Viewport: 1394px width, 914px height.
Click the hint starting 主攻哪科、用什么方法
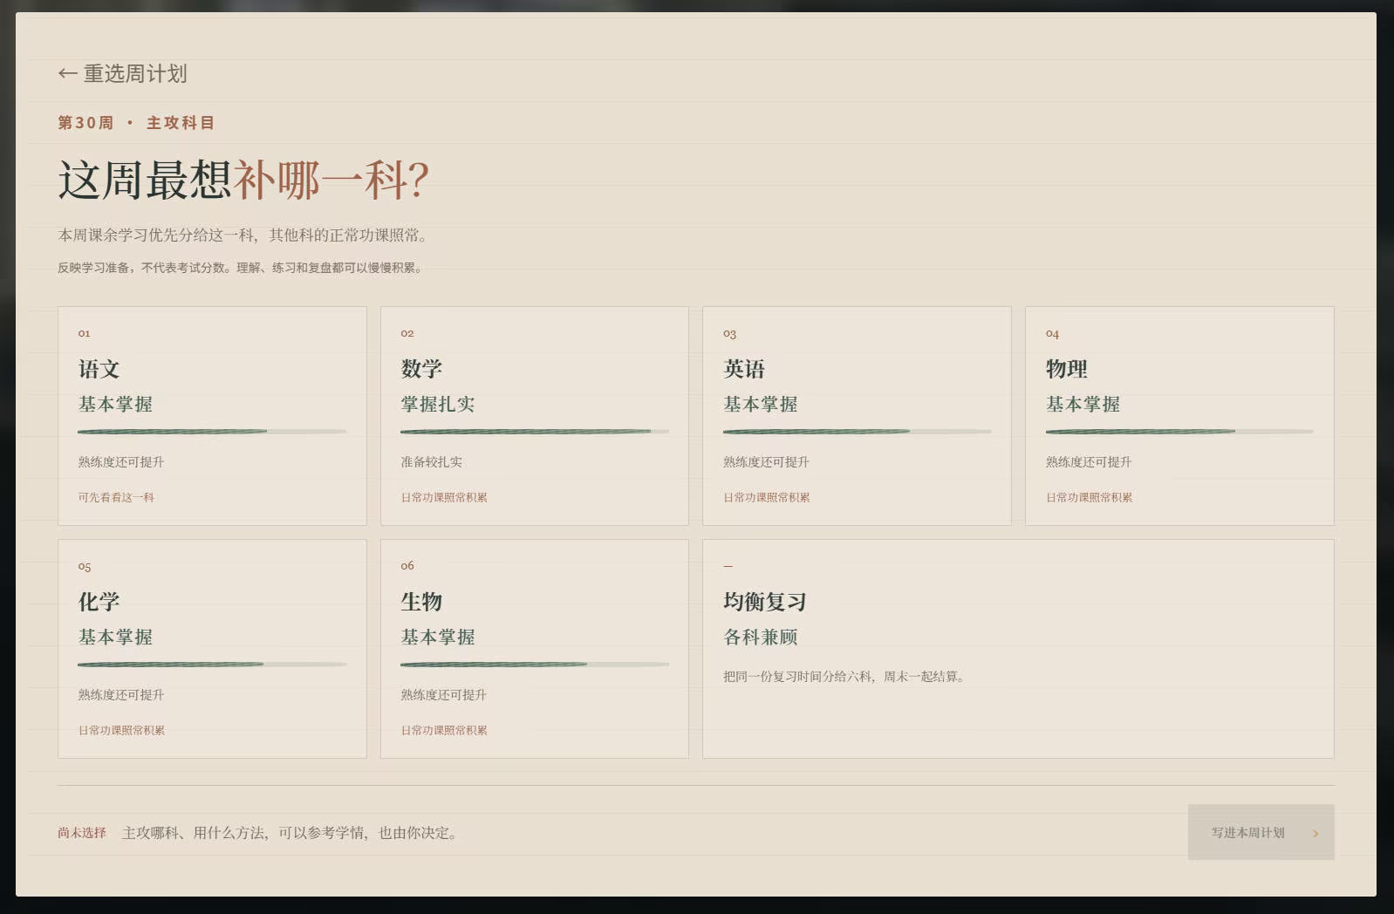290,833
